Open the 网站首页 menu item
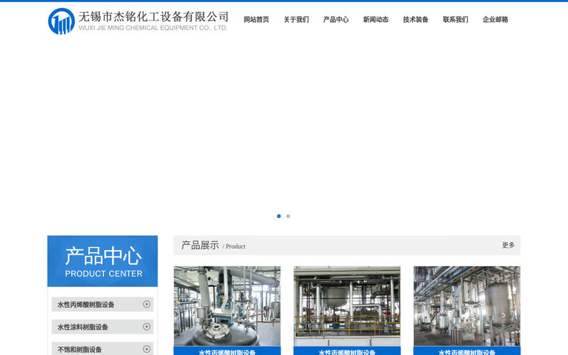 coord(256,20)
